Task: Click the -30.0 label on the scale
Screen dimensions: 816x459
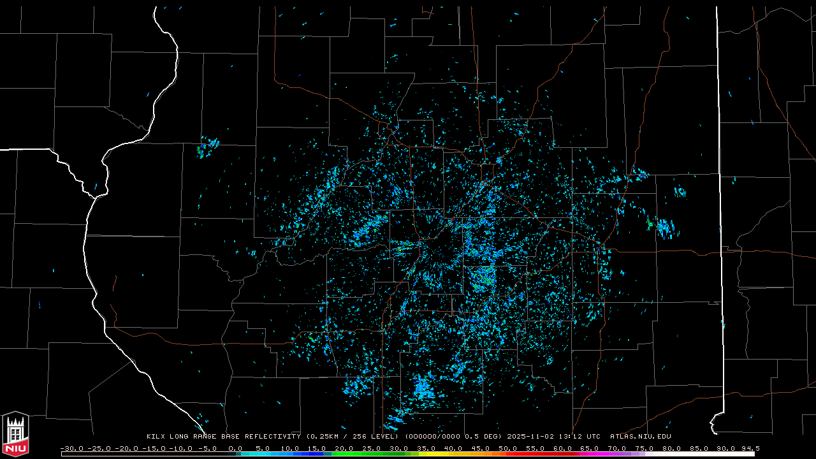Action: [71, 448]
